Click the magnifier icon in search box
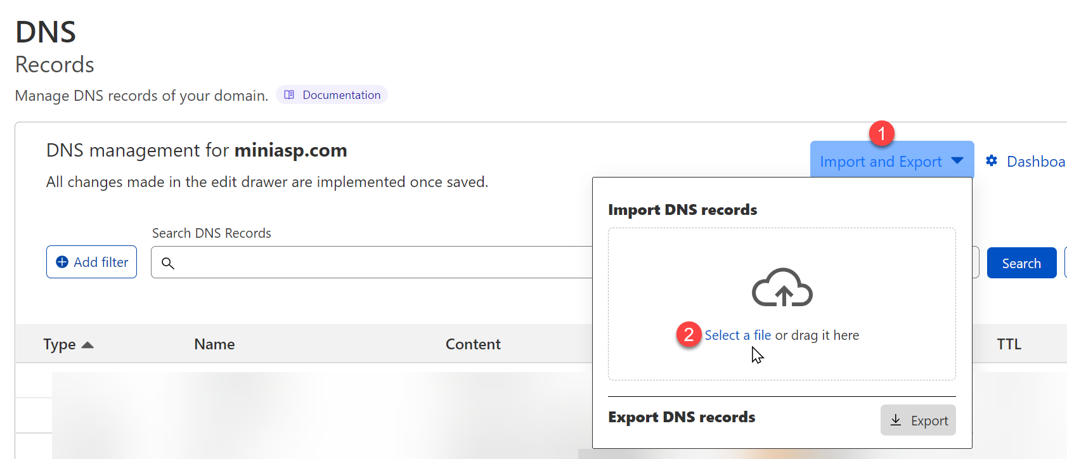The width and height of the screenshot is (1067, 459). coord(168,263)
